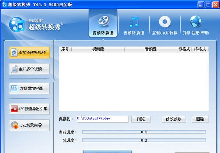Open the 复制CD并转换 tab
The image size is (220, 153).
click(165, 25)
